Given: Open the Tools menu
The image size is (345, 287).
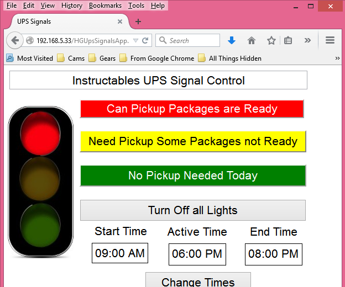Looking at the screenshot, I should pyautogui.click(x=136, y=6).
